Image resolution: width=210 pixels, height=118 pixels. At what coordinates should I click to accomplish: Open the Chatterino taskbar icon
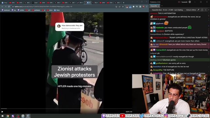pyautogui.click(x=28, y=116)
